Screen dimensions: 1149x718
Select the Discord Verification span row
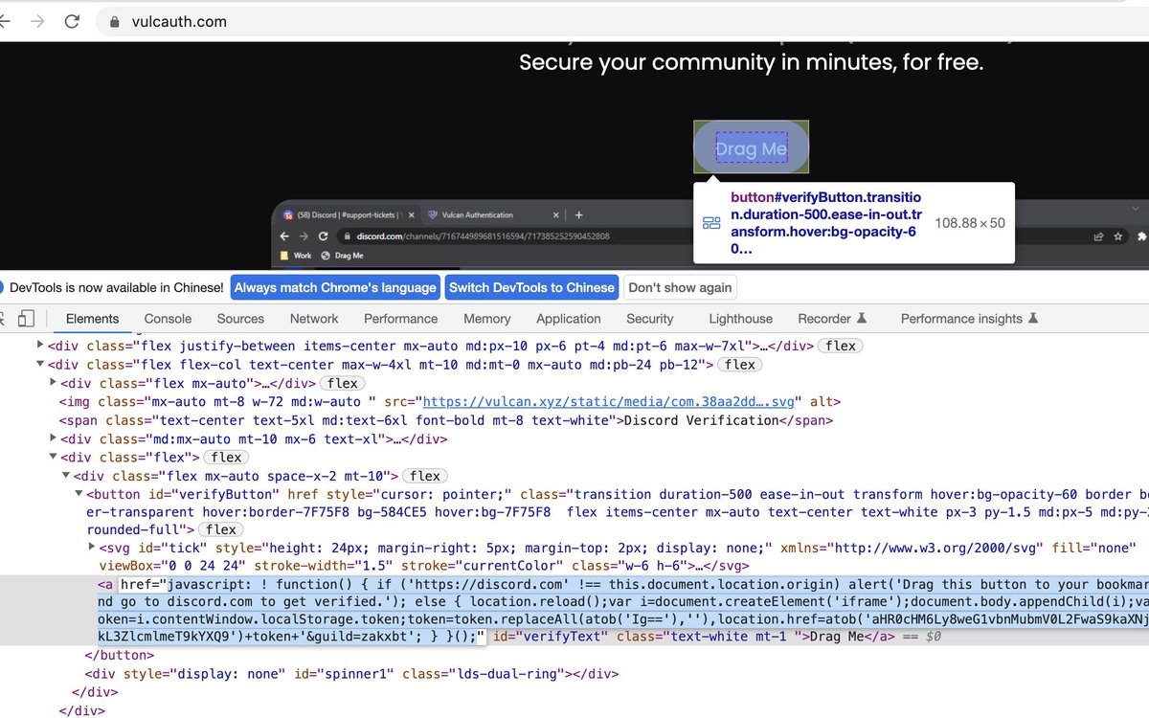coord(574,420)
